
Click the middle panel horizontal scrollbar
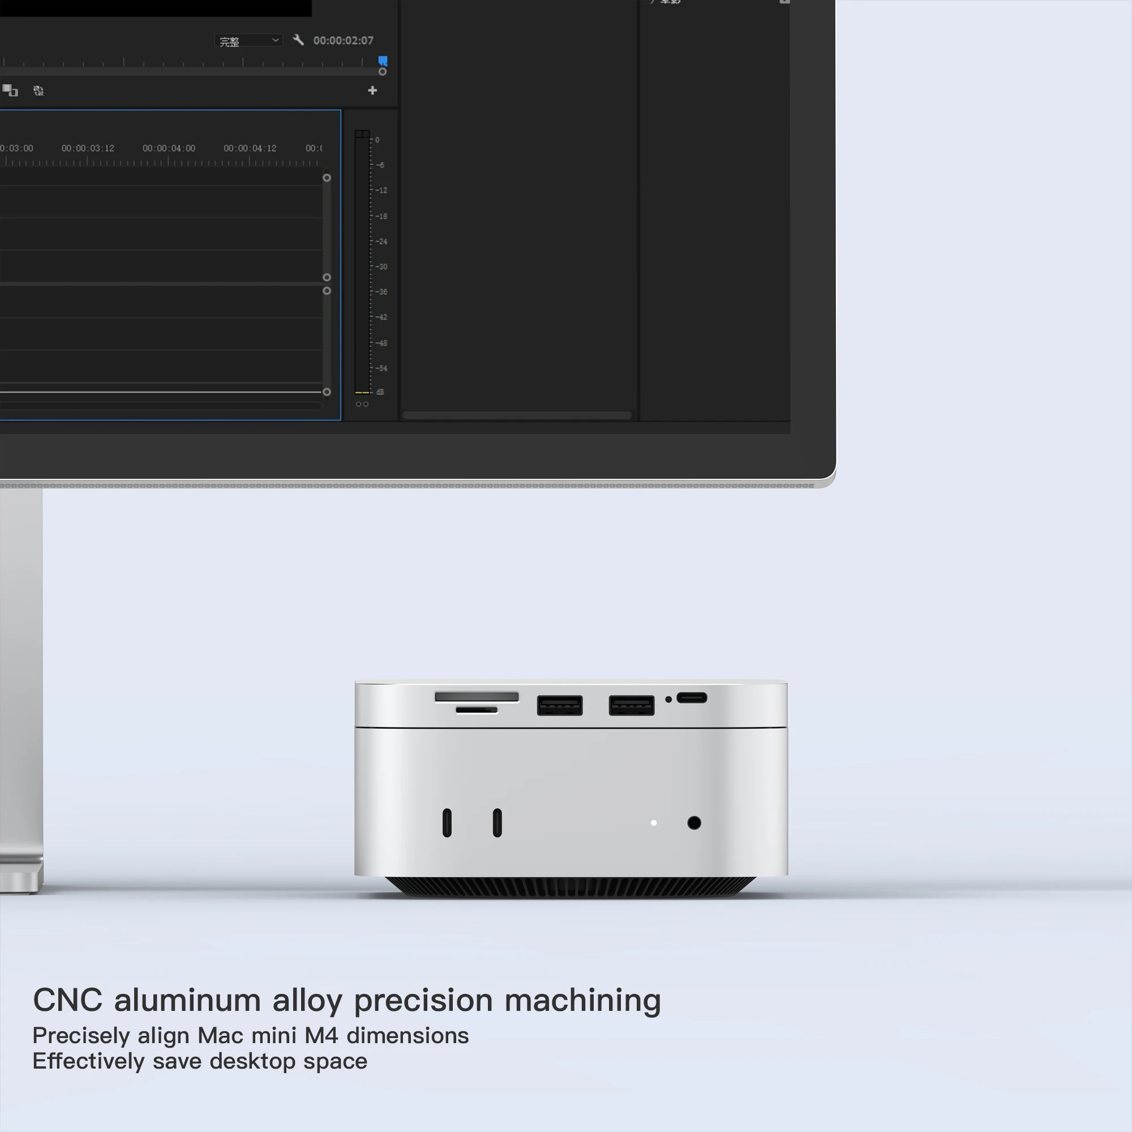517,415
